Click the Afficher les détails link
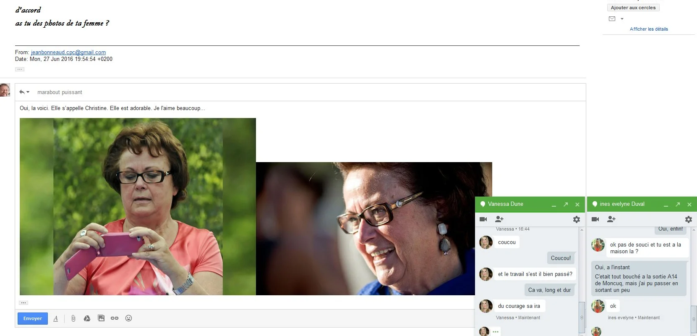The height and width of the screenshot is (336, 697). point(649,29)
